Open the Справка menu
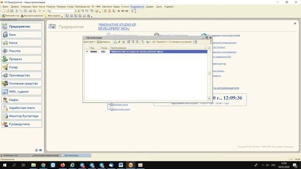 coord(169,7)
